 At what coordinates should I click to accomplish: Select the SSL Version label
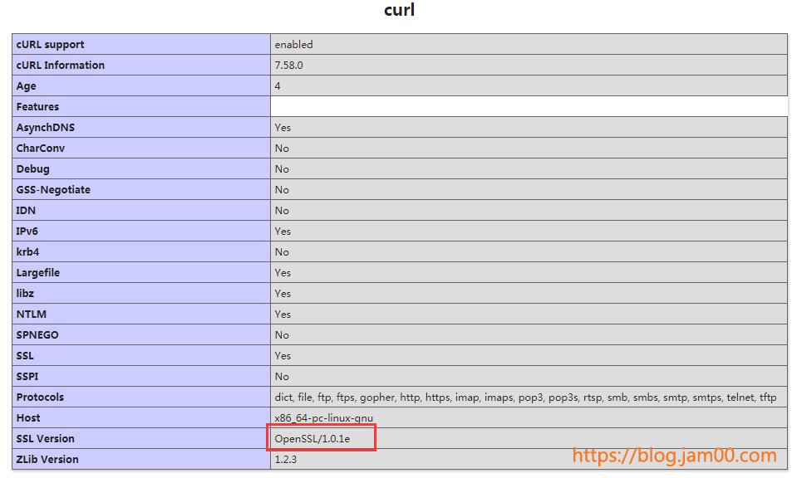click(x=43, y=438)
